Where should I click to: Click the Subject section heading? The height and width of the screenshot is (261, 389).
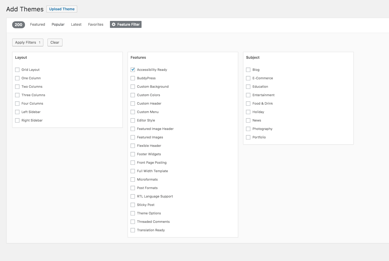click(253, 58)
